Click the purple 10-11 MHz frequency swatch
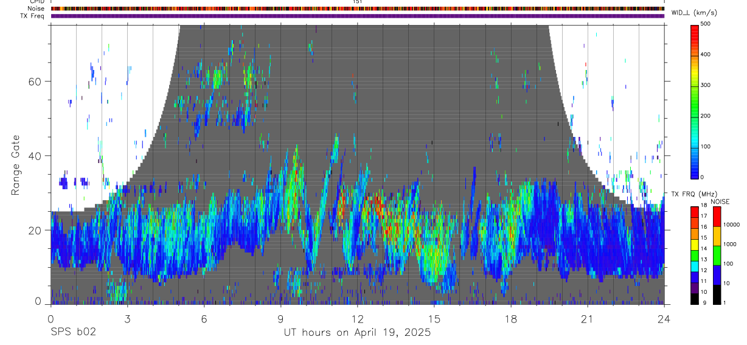 click(x=695, y=288)
